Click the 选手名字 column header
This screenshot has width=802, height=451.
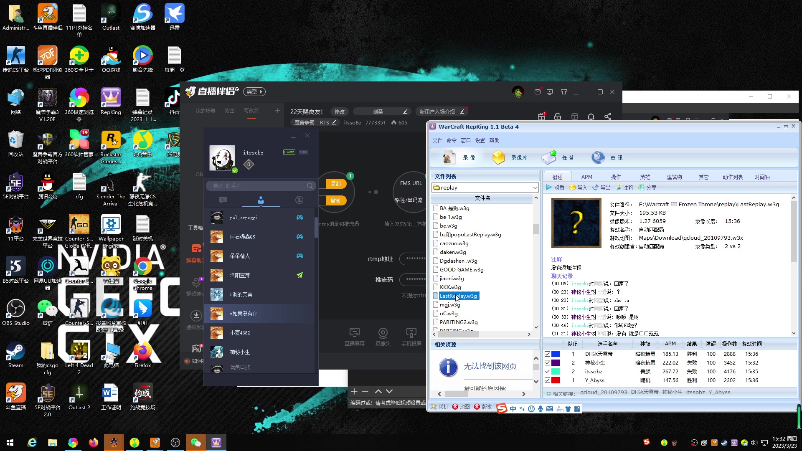coord(607,344)
